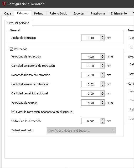The width and height of the screenshot is (134, 168).
Task: Toggle the Retracción checkbox
Action: (x=11, y=49)
